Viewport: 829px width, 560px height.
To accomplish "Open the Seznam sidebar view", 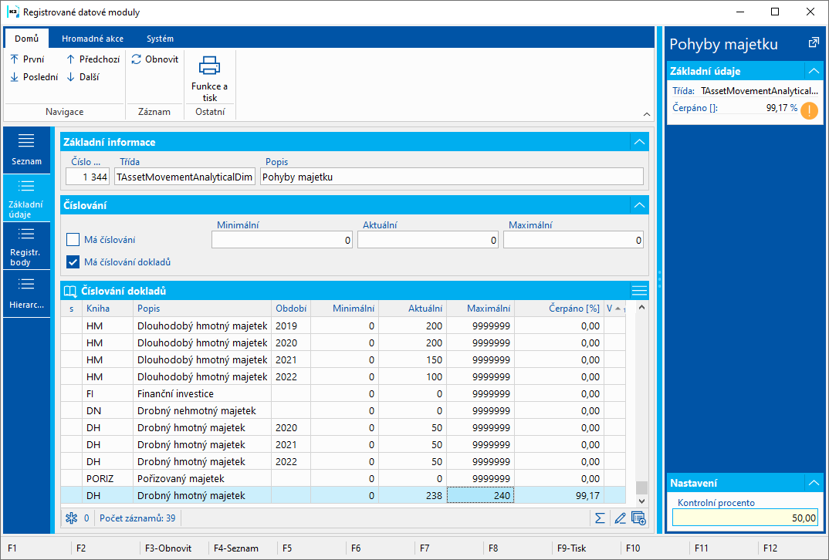I will [26, 150].
